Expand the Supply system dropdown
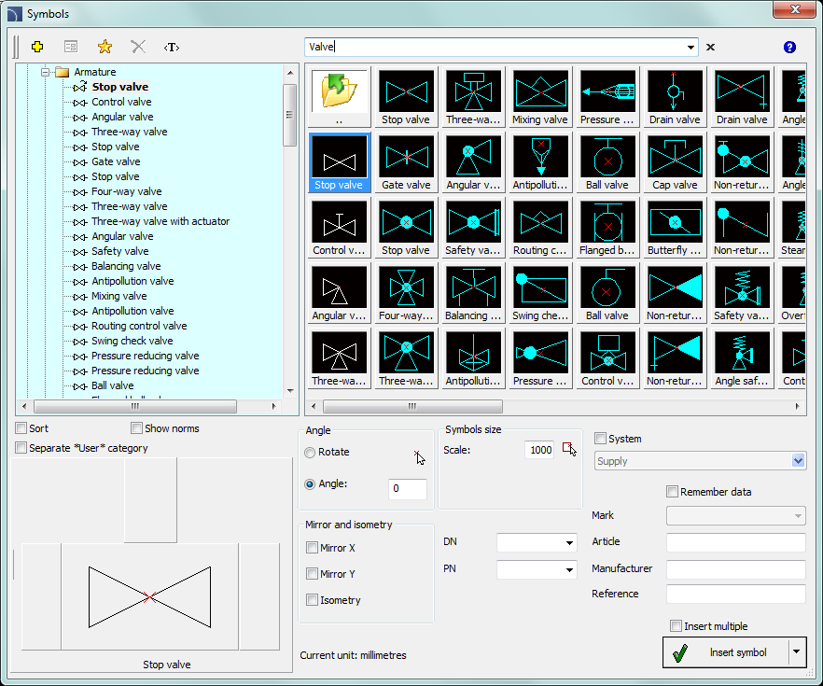The image size is (823, 686). [x=798, y=461]
